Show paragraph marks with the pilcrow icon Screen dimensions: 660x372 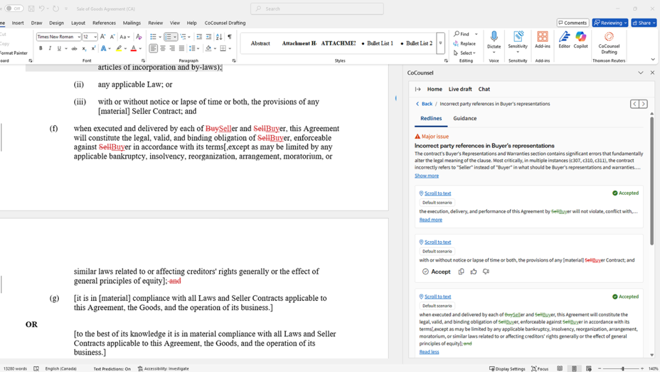(229, 37)
